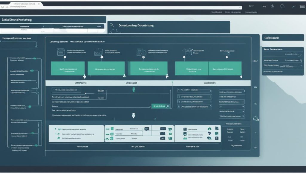Click the top dark icon in the bottom-right light panel's left column
This screenshot has width=306, height=174.
point(185,129)
